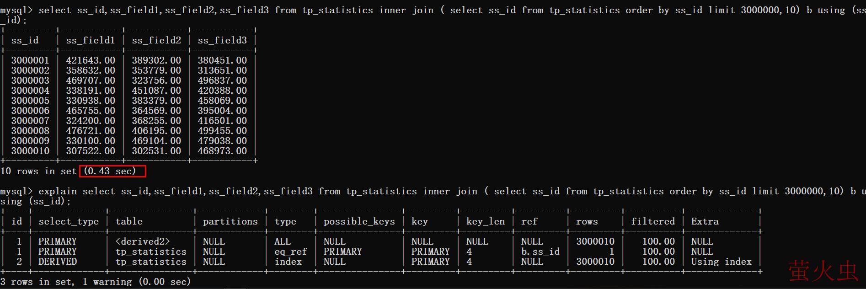Image resolution: width=866 pixels, height=289 pixels.
Task: Click the partitions column header
Action: pyautogui.click(x=230, y=222)
